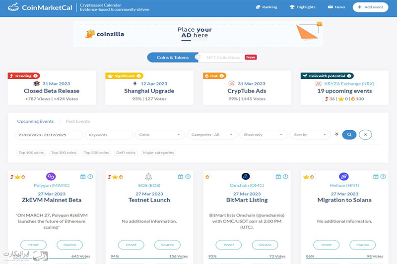Open the Show only dropdown
The image size is (397, 264).
tap(264, 135)
